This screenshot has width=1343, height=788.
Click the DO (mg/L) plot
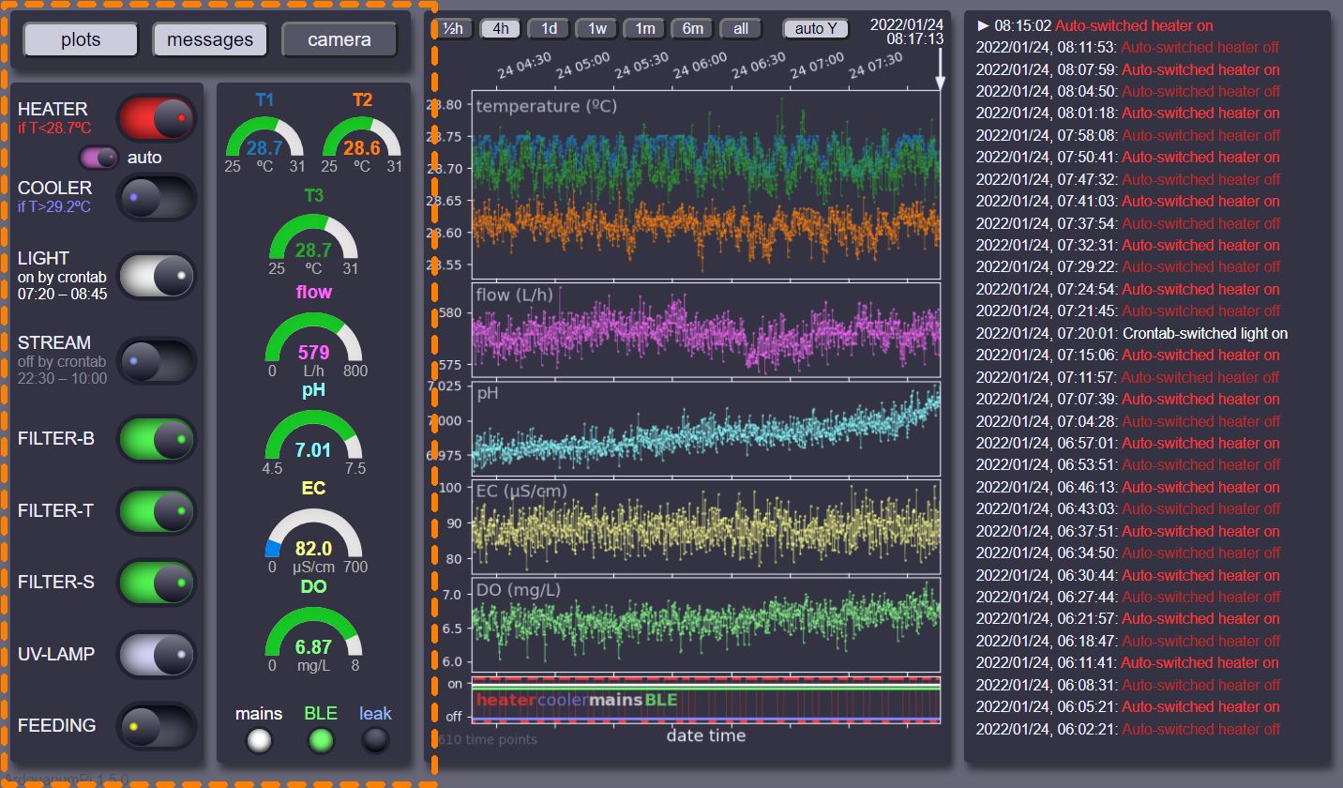(x=705, y=625)
